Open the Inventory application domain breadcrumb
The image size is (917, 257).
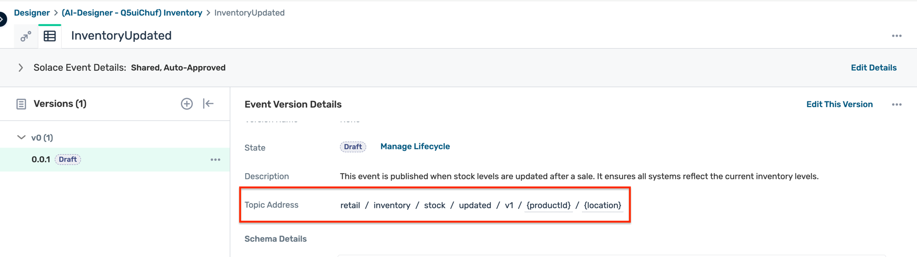(132, 13)
